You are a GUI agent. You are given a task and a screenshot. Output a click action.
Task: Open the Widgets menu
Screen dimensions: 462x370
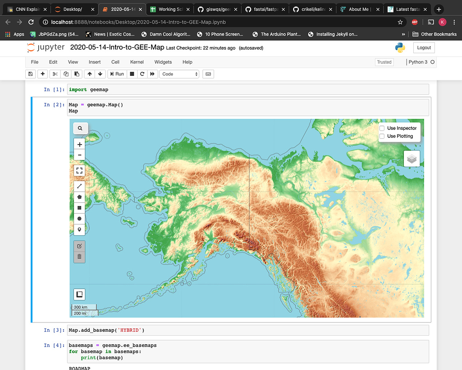click(x=162, y=62)
